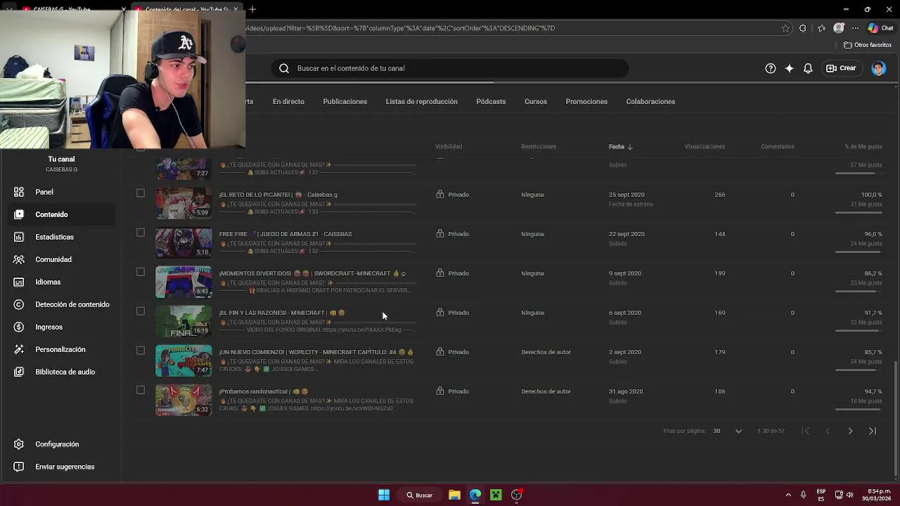This screenshot has width=900, height=506.
Task: Click the Buscar box in taskbar
Action: point(420,495)
